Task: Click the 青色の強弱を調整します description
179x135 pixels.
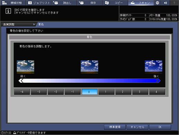Action: (x=35, y=46)
